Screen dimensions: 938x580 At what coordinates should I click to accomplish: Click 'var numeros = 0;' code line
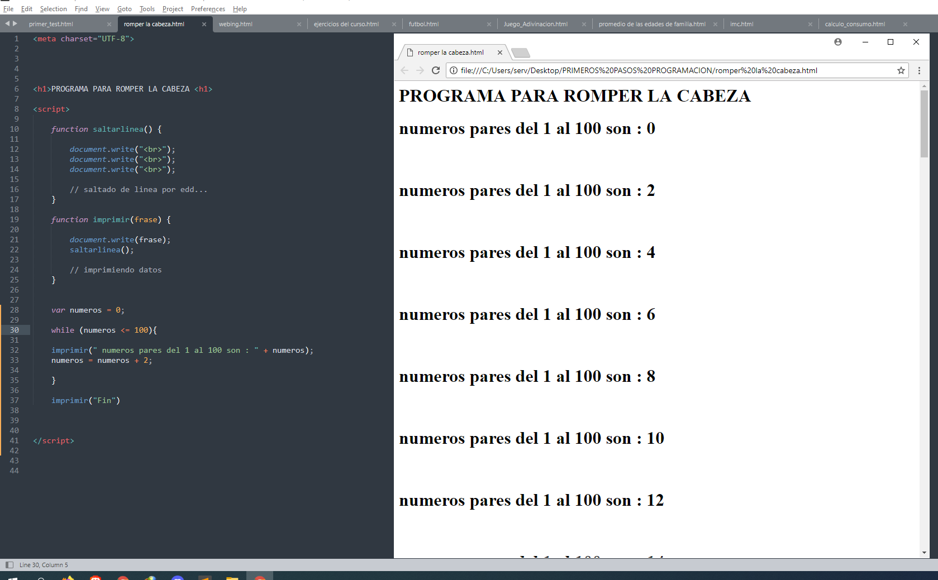[x=88, y=310]
